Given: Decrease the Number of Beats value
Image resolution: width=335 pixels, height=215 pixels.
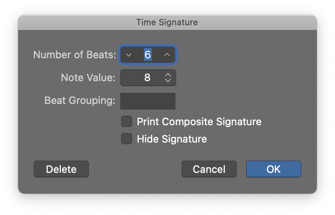Looking at the screenshot, I should tap(129, 55).
